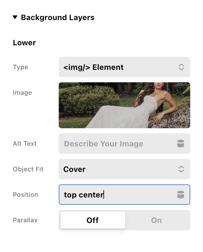Open dynamic content icon for Position field
This screenshot has width=203, height=252.
[x=181, y=195]
